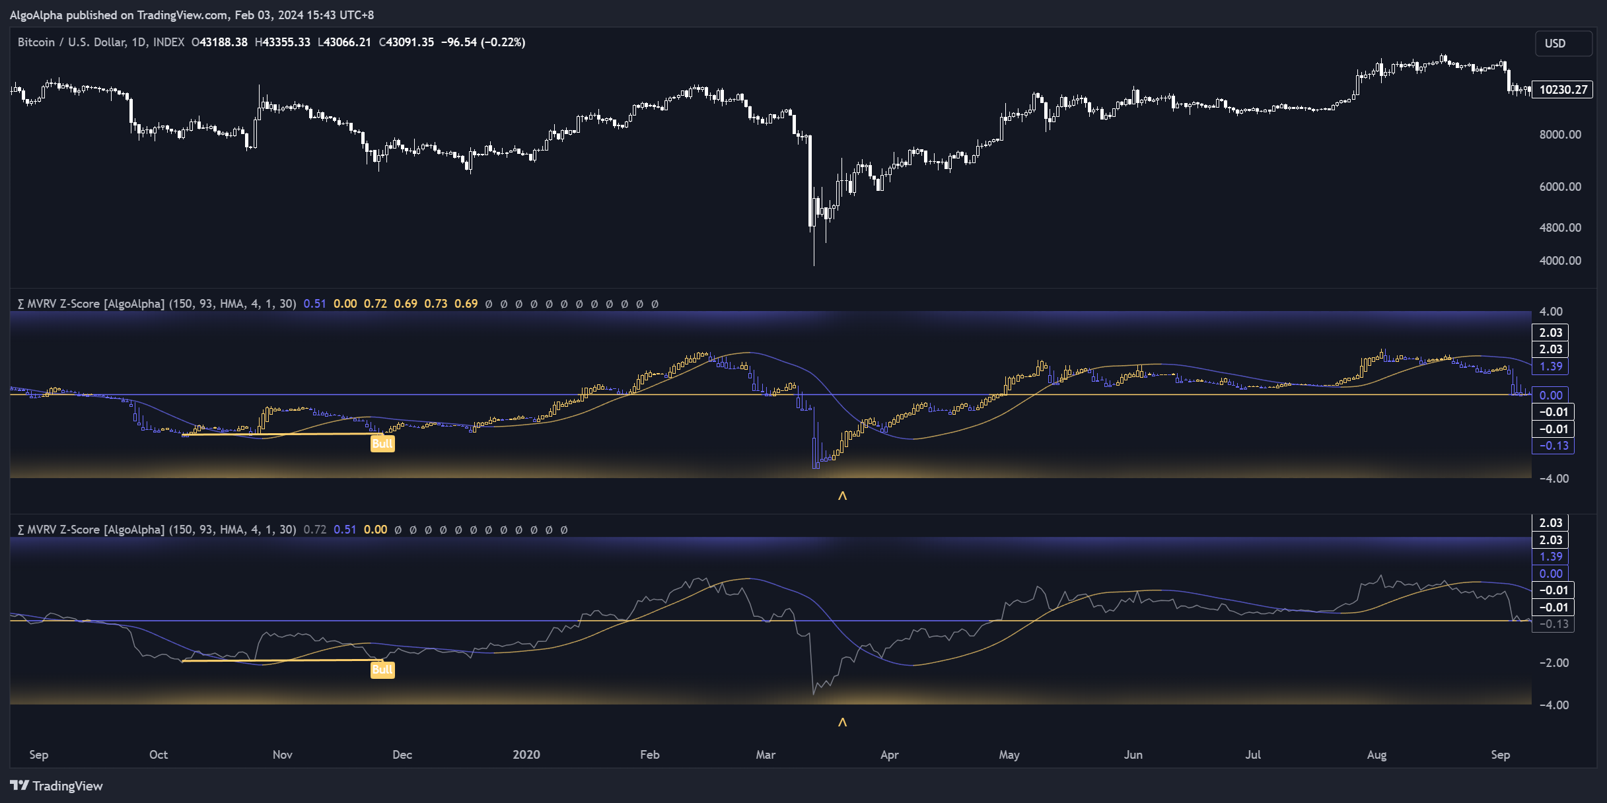The image size is (1607, 803).
Task: Click the Aug label on the time axis
Action: tap(1377, 755)
